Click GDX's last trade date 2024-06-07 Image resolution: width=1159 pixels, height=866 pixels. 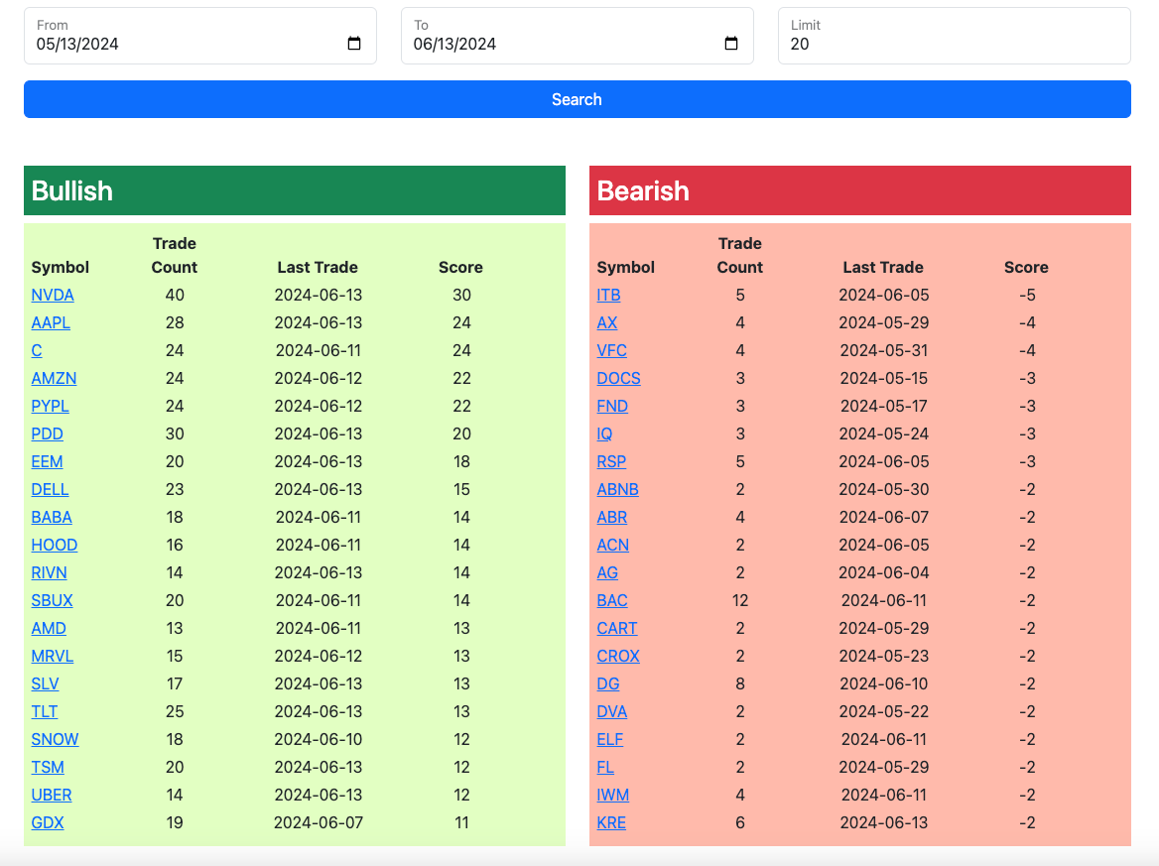[x=318, y=822]
